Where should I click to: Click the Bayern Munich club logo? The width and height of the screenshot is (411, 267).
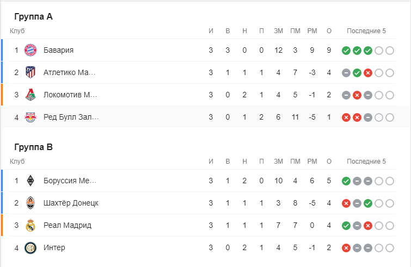(30, 51)
